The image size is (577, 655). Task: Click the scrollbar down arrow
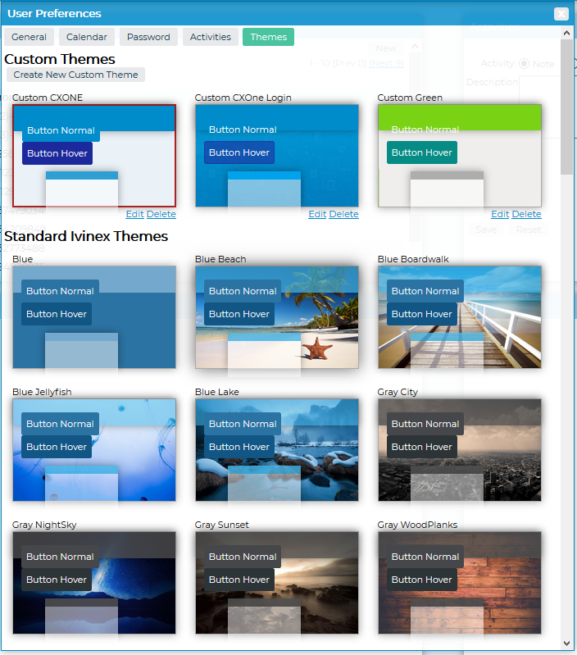[x=566, y=644]
